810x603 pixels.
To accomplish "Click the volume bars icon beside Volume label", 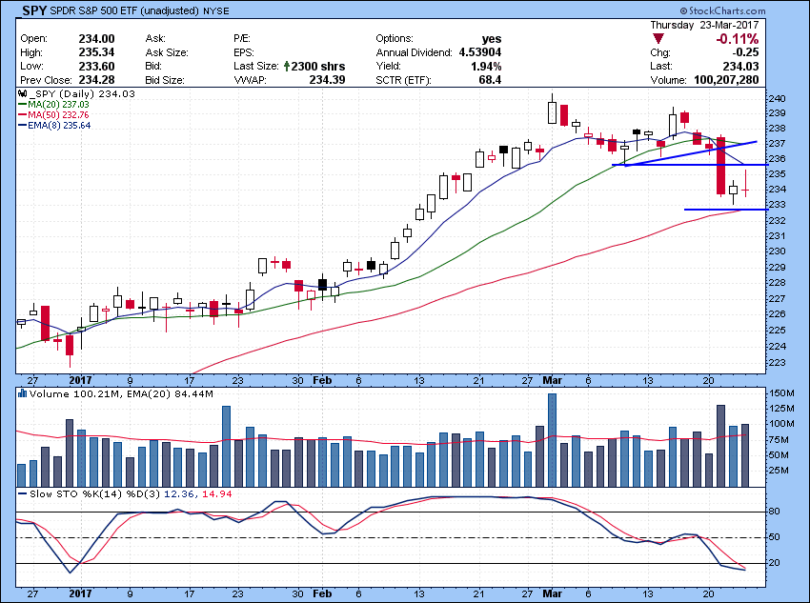I will click(22, 394).
